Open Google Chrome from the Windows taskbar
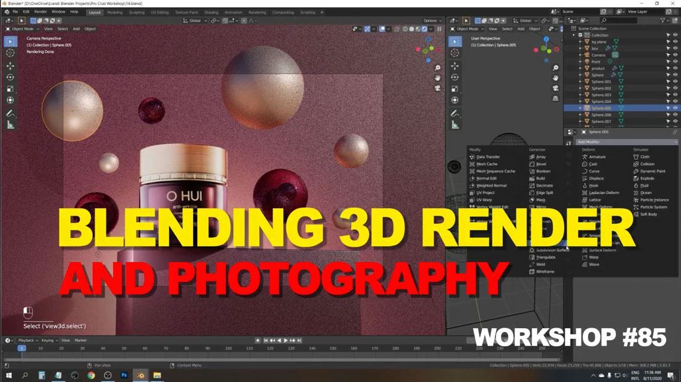 point(91,375)
